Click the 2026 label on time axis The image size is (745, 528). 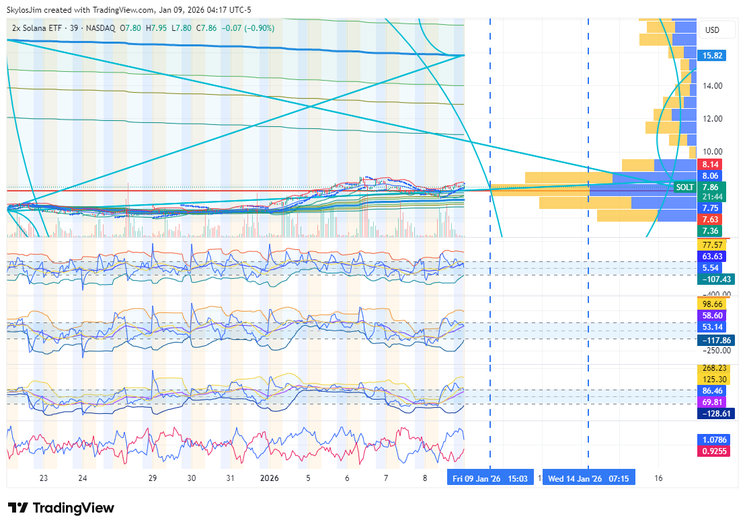pyautogui.click(x=268, y=479)
